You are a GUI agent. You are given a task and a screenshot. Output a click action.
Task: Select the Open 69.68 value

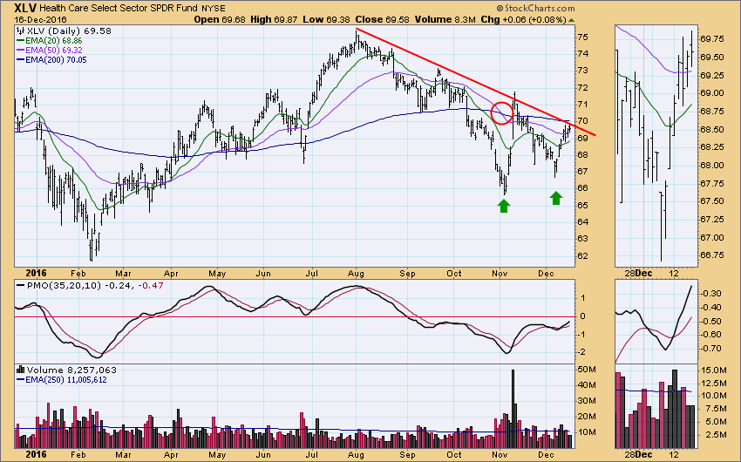pos(220,20)
